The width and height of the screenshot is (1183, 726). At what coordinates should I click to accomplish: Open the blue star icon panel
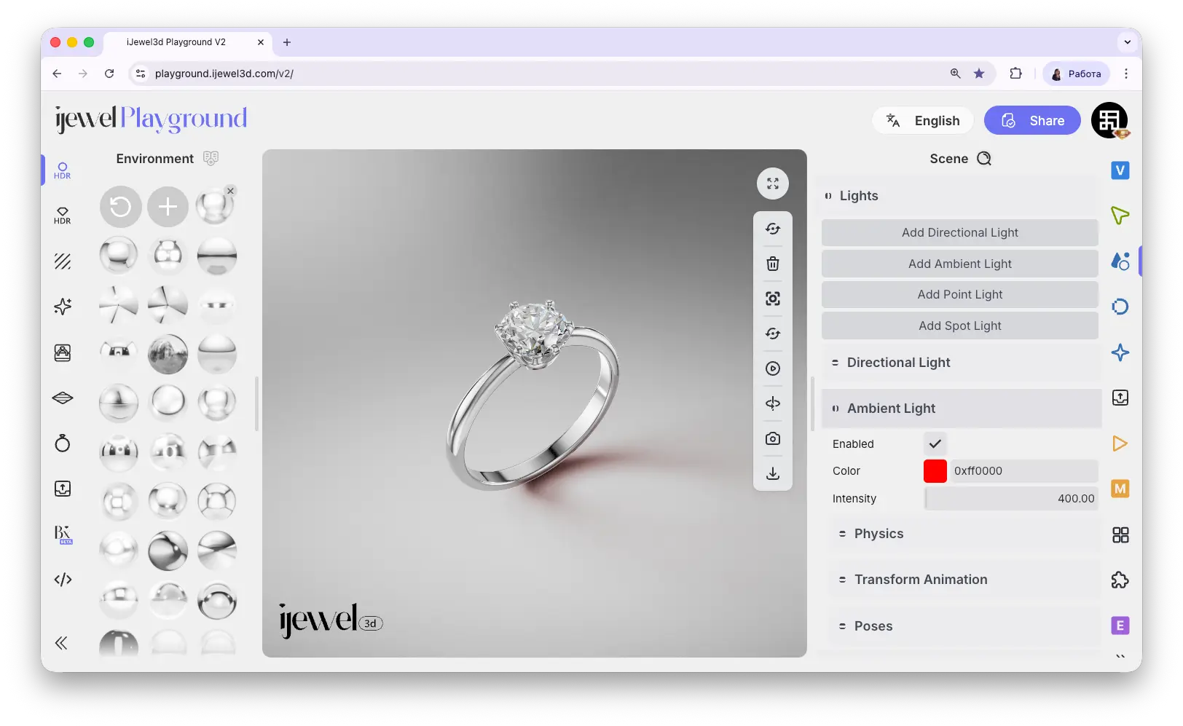tap(1120, 352)
